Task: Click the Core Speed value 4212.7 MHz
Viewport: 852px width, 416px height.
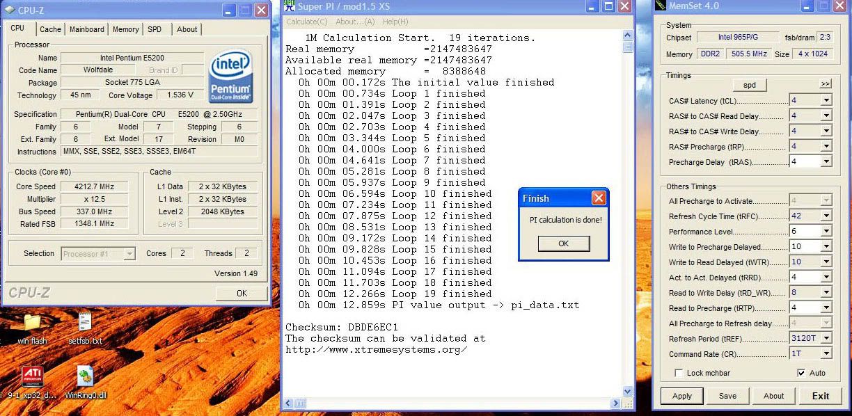Action: coord(93,186)
